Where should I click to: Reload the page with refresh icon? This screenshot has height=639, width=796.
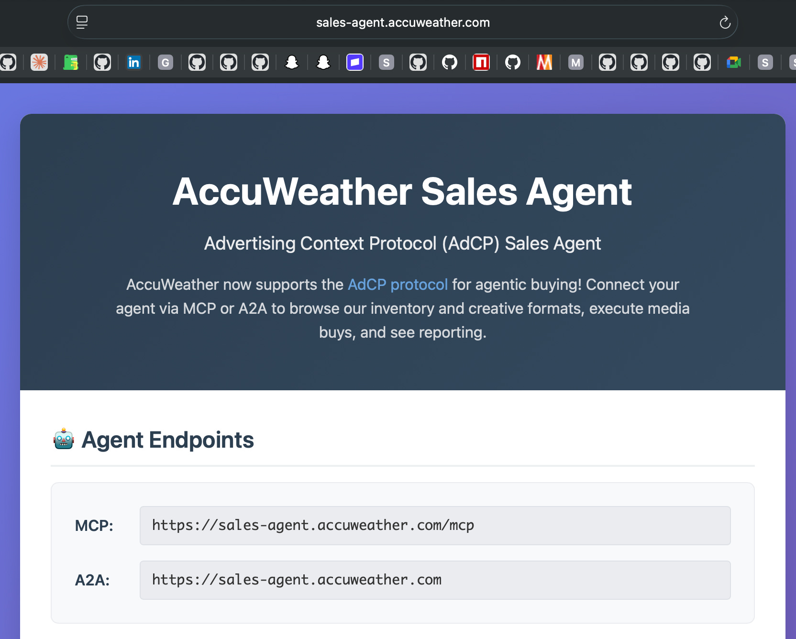point(725,22)
